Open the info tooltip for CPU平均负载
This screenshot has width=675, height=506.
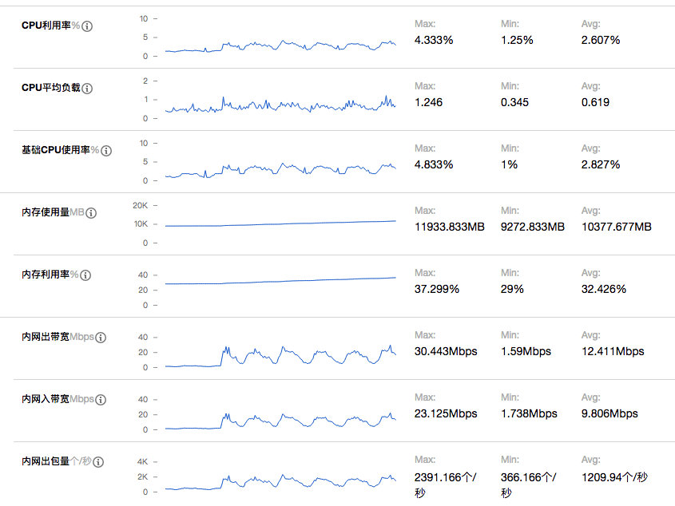(88, 89)
